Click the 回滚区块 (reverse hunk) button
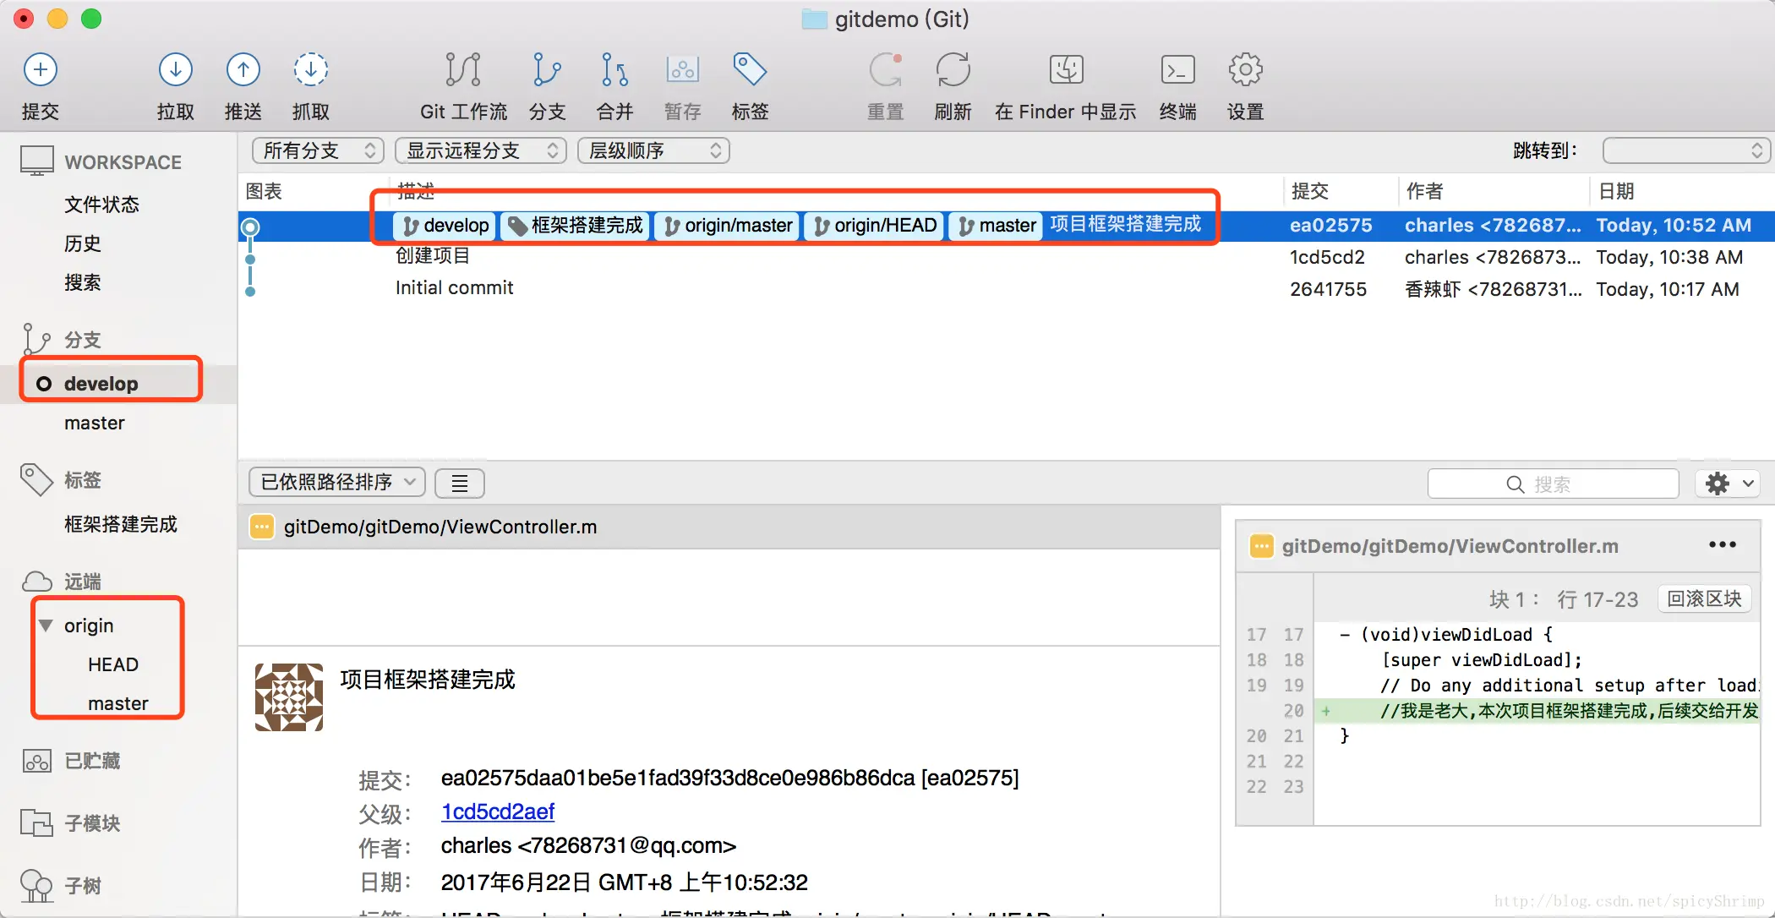Viewport: 1775px width, 918px height. click(x=1704, y=599)
